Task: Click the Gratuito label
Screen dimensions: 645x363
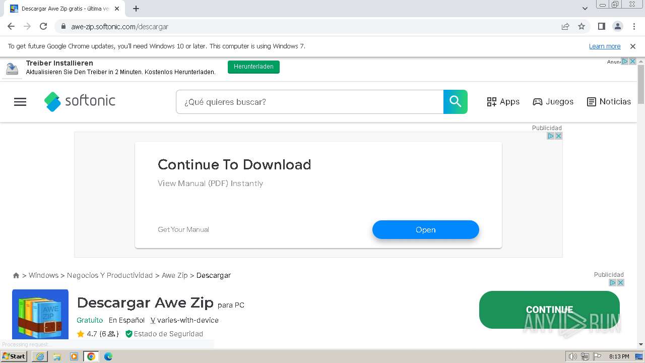Action: click(90, 320)
